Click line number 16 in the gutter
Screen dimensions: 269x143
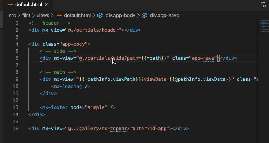pyautogui.click(x=16, y=129)
